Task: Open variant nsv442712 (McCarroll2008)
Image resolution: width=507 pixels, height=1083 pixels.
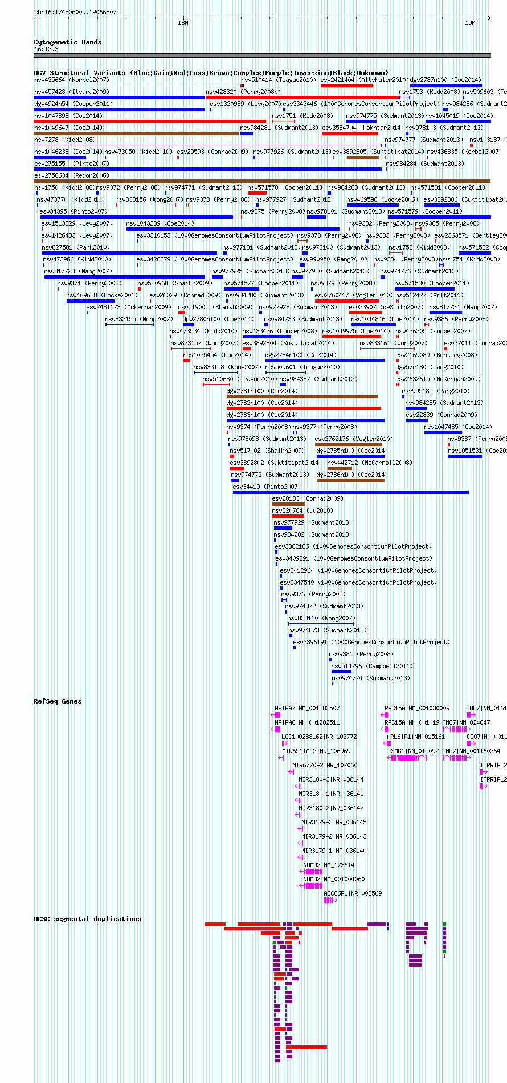Action: pyautogui.click(x=340, y=468)
